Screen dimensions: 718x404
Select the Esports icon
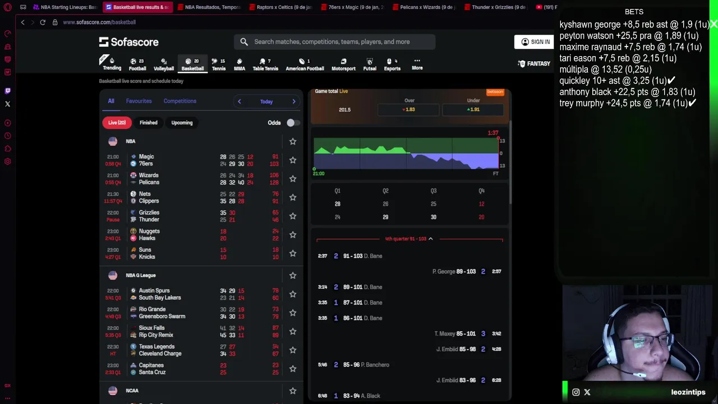392,64
